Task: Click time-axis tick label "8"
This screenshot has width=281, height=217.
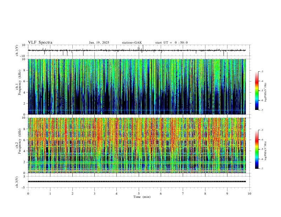Action: (205, 194)
